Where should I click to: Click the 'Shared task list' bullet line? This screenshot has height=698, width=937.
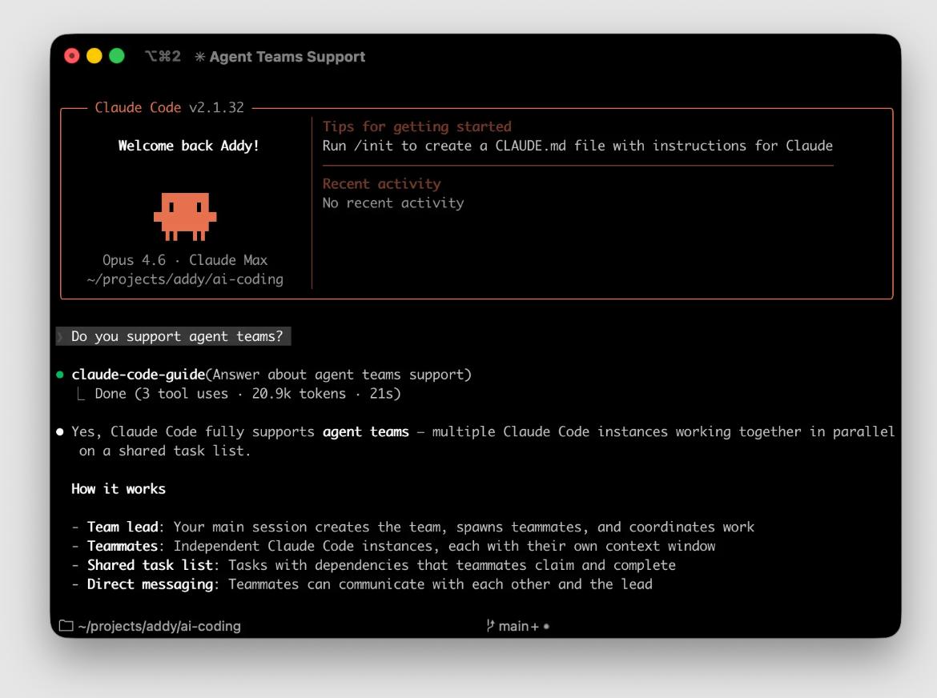(373, 565)
